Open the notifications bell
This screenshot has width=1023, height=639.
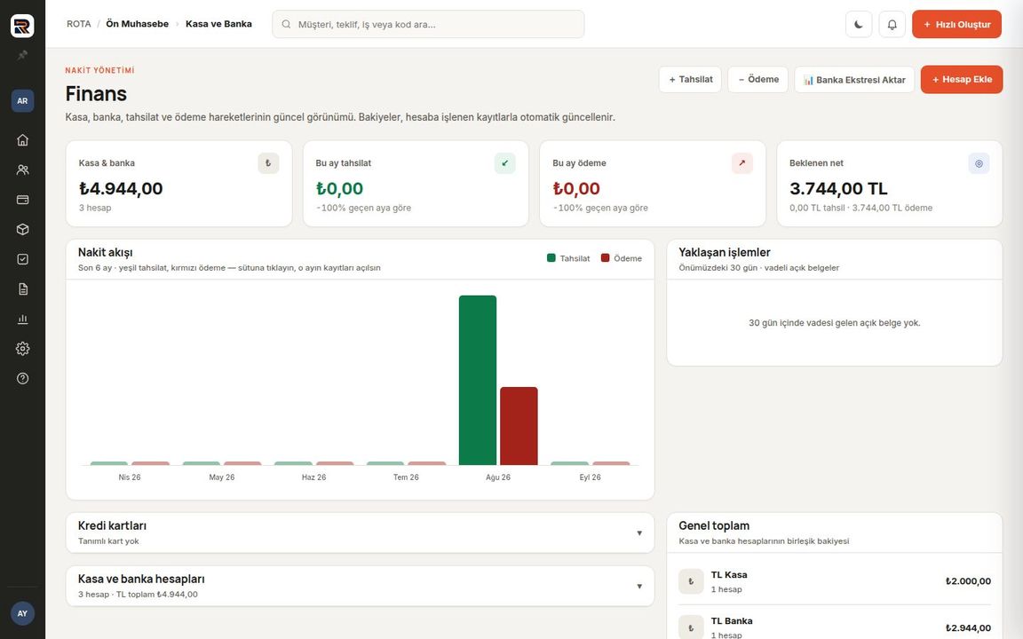coord(892,24)
